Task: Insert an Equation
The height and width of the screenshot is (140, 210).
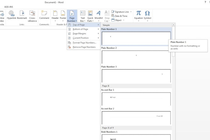Action: pos(139,16)
